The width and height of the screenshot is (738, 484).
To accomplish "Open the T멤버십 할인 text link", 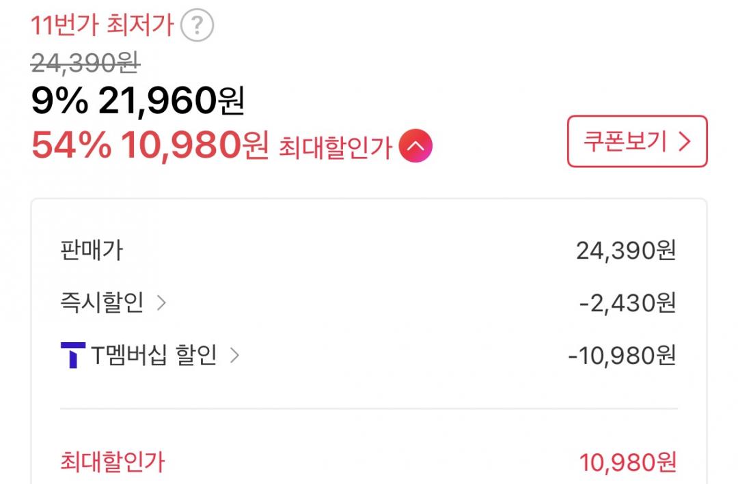I will coord(154,355).
